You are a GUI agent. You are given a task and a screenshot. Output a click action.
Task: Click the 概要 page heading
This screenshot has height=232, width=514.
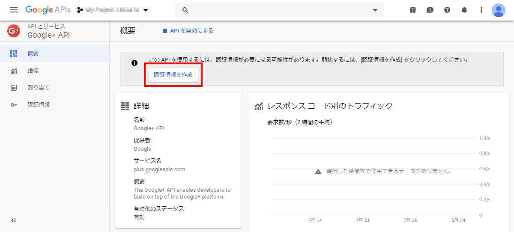(x=128, y=31)
